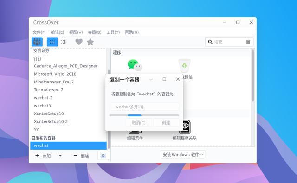Expand the add container dropdown arrow
Image resolution: width=297 pixels, height=183 pixels.
tap(60, 156)
